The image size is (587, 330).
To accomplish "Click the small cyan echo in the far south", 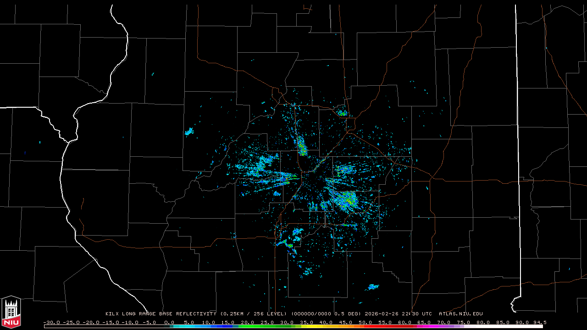I will [x=372, y=287].
